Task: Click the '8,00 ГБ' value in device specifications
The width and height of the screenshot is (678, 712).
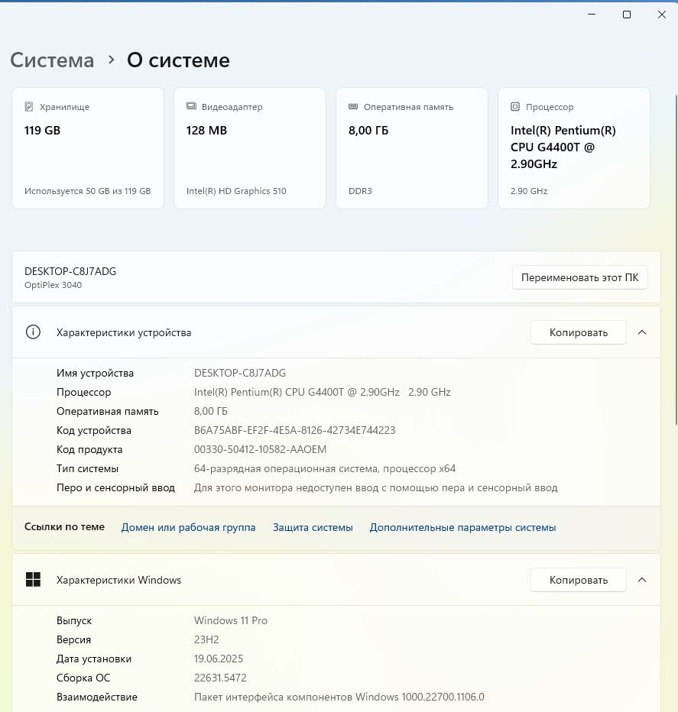Action: click(x=211, y=411)
